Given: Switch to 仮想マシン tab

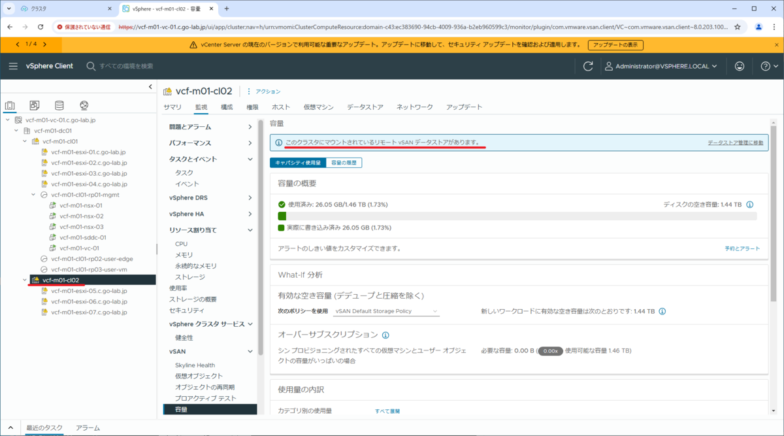Looking at the screenshot, I should (x=319, y=107).
